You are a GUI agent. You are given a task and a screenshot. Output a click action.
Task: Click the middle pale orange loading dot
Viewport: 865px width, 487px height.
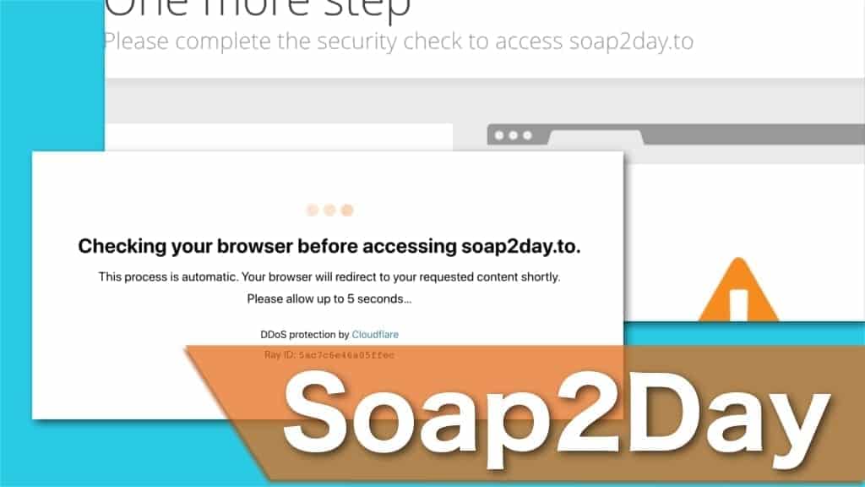(x=330, y=210)
